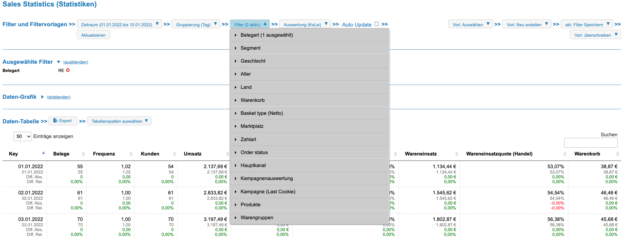Collapse Ausgewählte Filter triangle

click(58, 62)
